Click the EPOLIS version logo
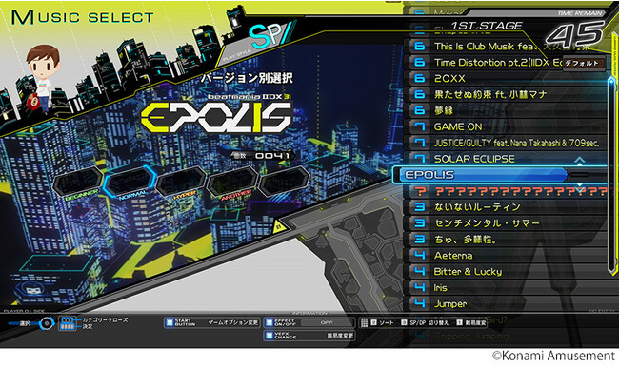619x367 pixels. [x=217, y=118]
